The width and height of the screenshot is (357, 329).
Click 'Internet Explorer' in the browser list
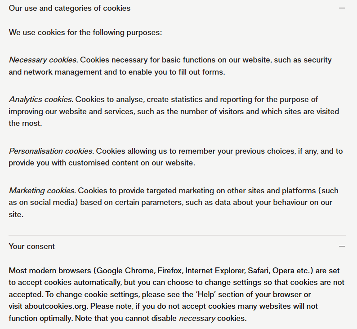[214, 271]
